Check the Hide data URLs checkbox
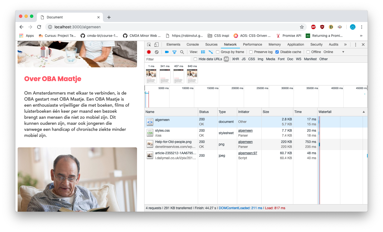The image size is (383, 232). [195, 59]
